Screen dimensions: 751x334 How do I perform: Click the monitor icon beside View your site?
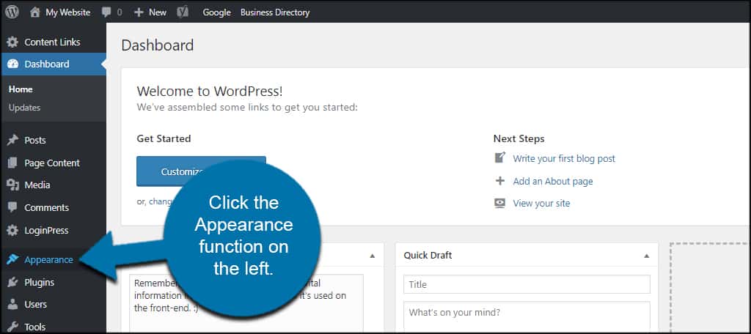pyautogui.click(x=500, y=204)
